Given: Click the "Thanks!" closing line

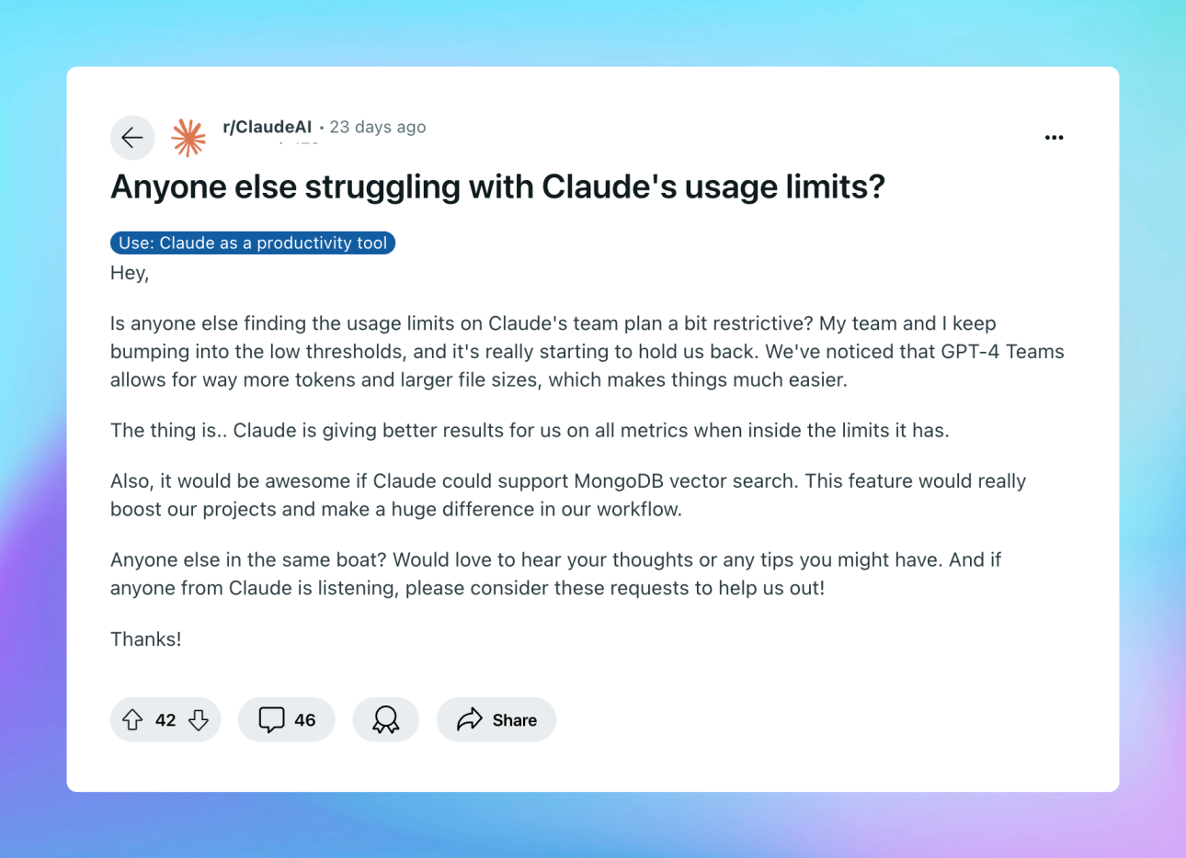Looking at the screenshot, I should pyautogui.click(x=146, y=639).
